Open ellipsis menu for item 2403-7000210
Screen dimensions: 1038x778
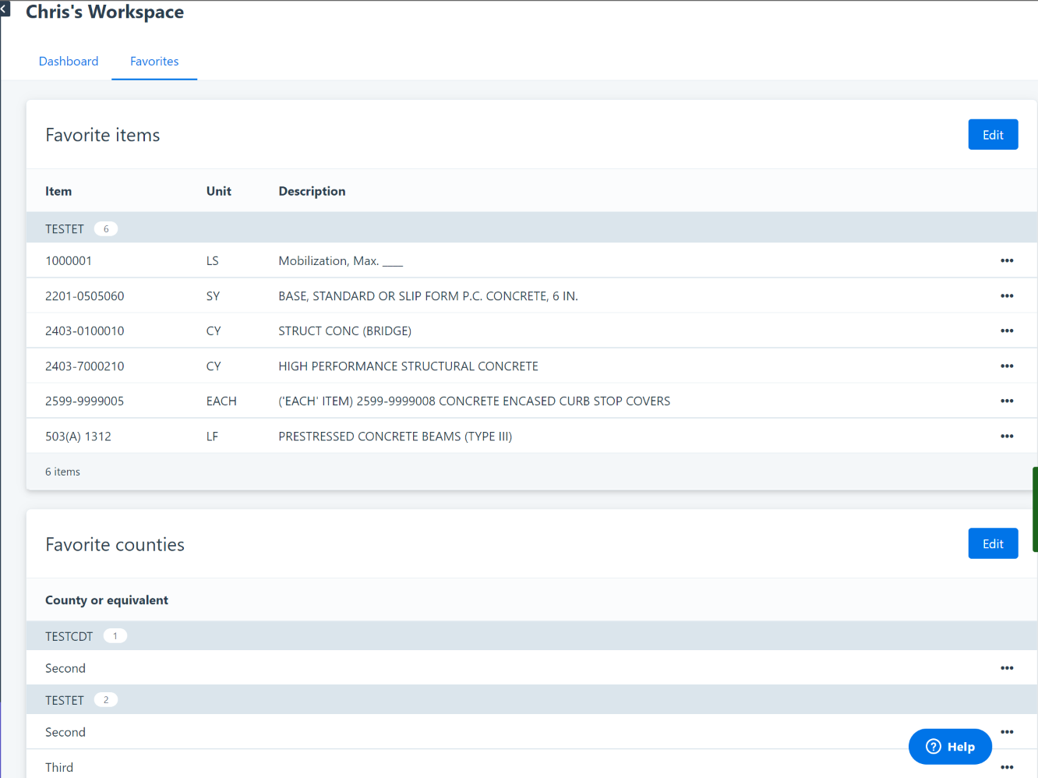[1007, 366]
